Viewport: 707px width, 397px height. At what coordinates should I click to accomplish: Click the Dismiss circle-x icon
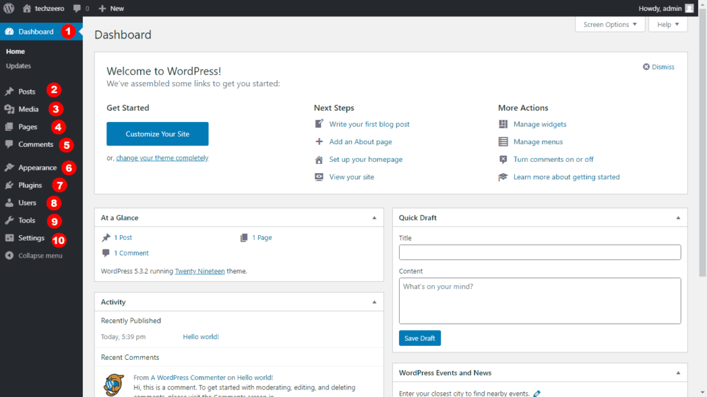[x=646, y=67]
